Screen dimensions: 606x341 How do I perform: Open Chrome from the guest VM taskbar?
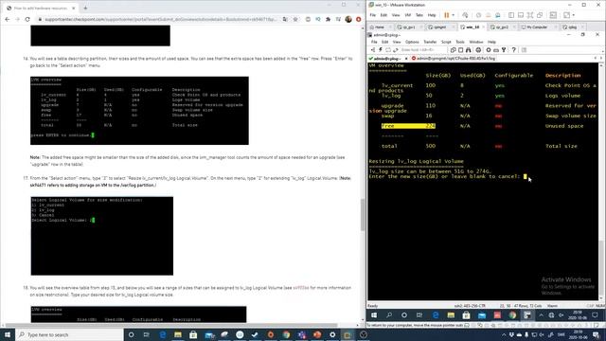(x=512, y=315)
